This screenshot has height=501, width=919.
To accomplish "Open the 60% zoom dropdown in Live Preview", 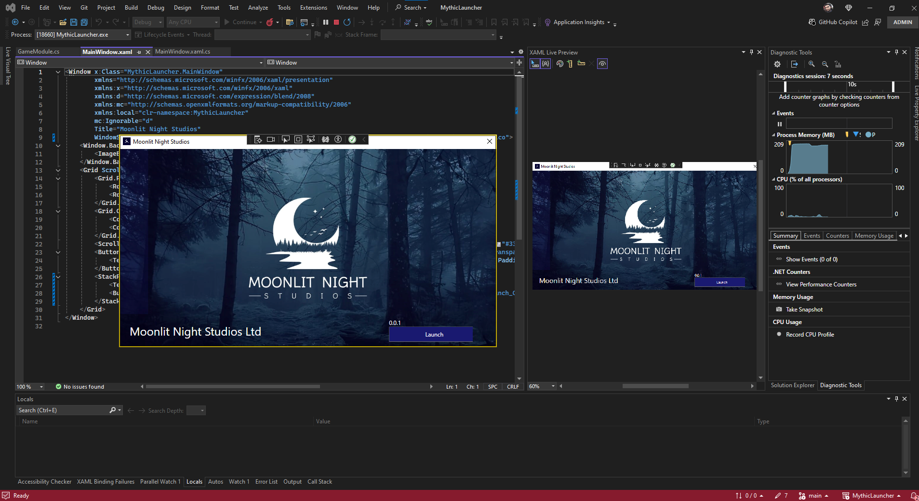I will coord(553,386).
